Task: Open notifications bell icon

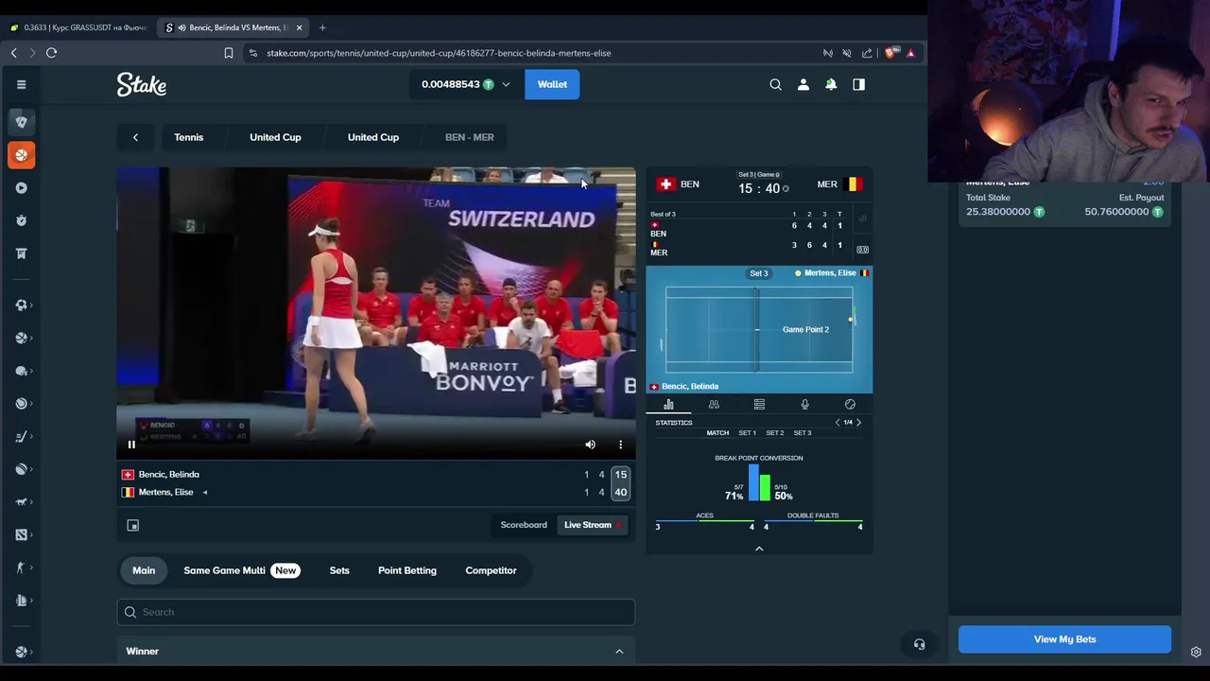Action: (x=831, y=84)
